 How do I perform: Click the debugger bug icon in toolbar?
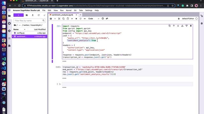[179, 19]
